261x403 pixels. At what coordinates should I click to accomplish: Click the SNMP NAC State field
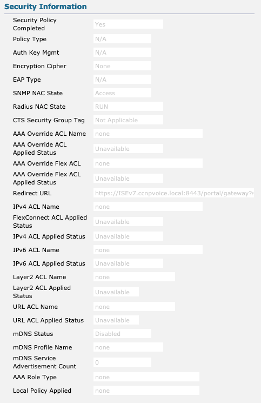tap(122, 93)
